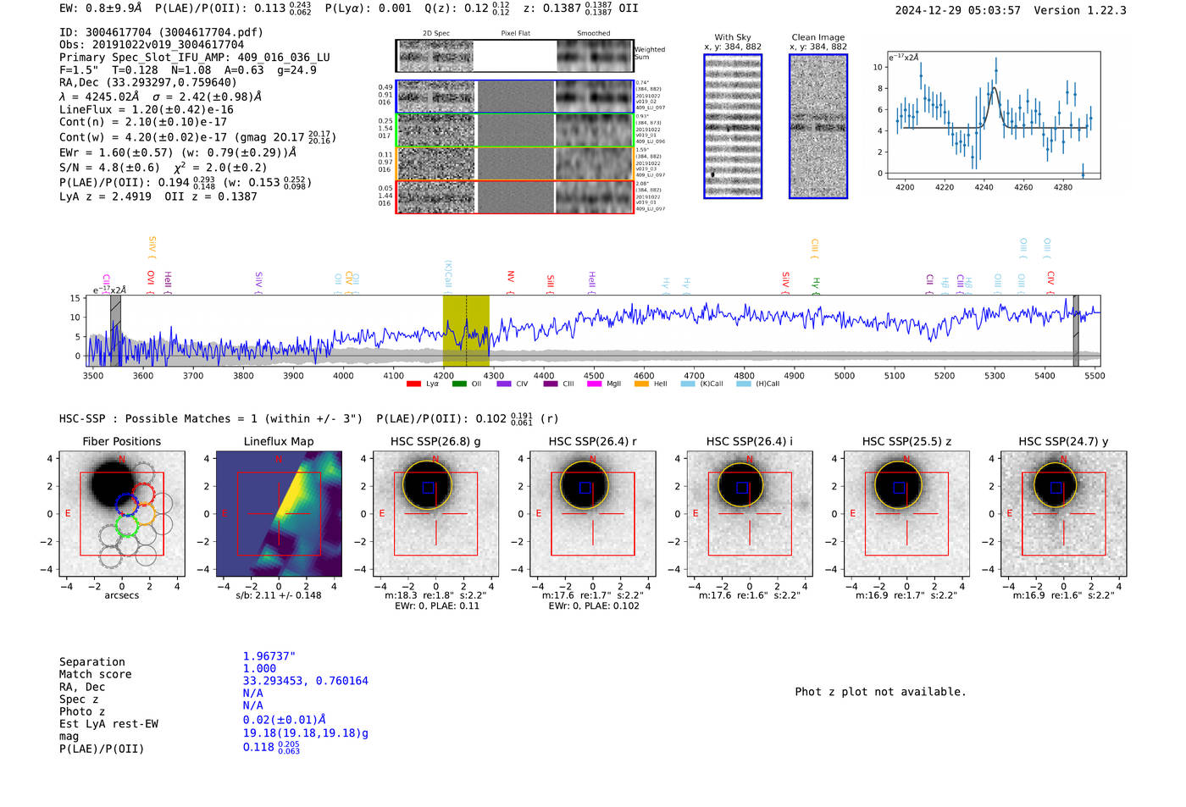The width and height of the screenshot is (1186, 807).
Task: Select the HSC SSP(26.4) r cutout
Action: [592, 514]
